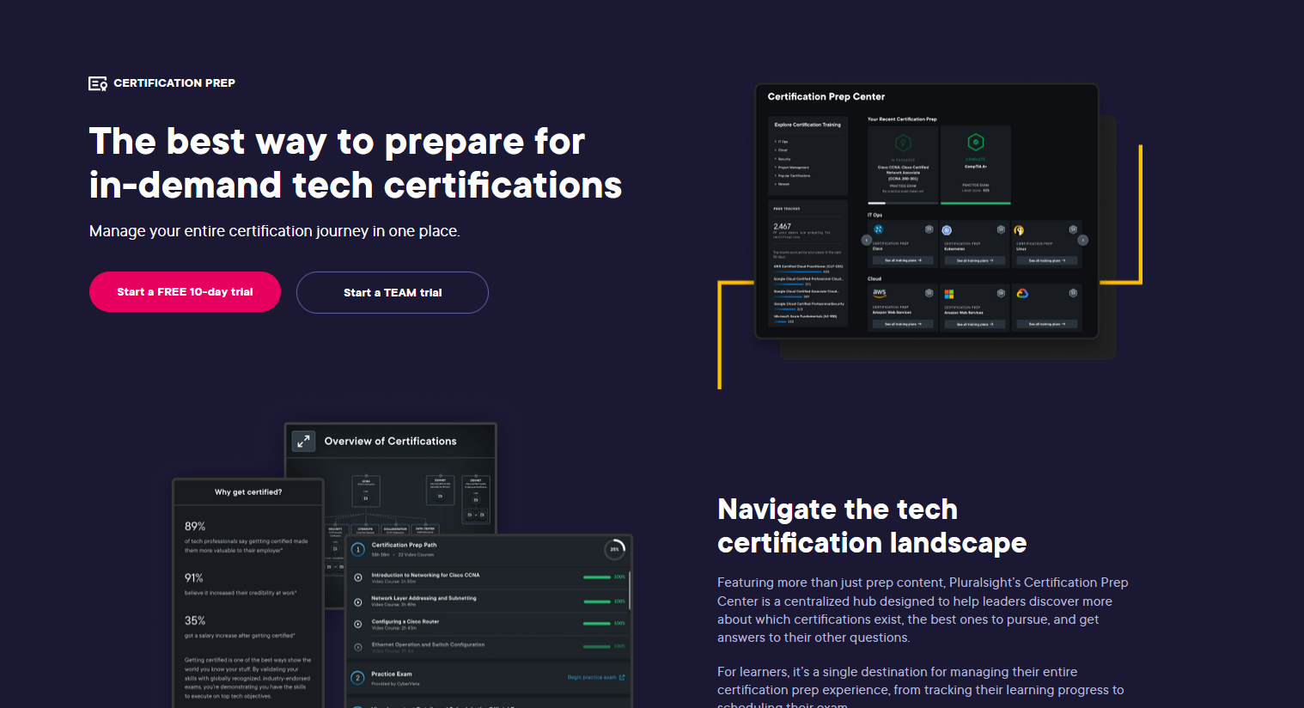Click the 'Certification Prep Center' title

pyautogui.click(x=826, y=97)
